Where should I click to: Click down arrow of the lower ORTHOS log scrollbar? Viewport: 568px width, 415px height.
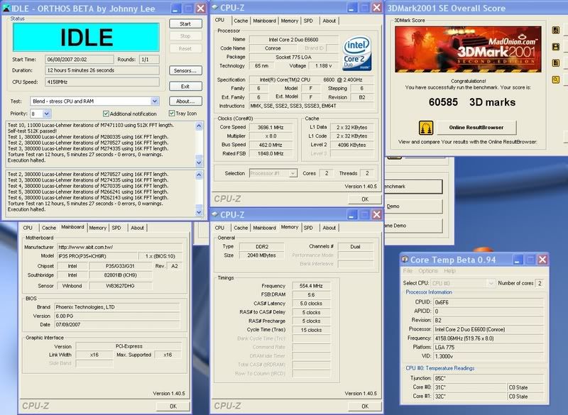[x=199, y=211]
